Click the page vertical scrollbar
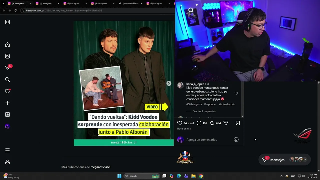The width and height of the screenshot is (320, 180). click(x=318, y=82)
